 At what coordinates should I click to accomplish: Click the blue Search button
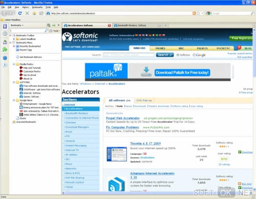165,55
